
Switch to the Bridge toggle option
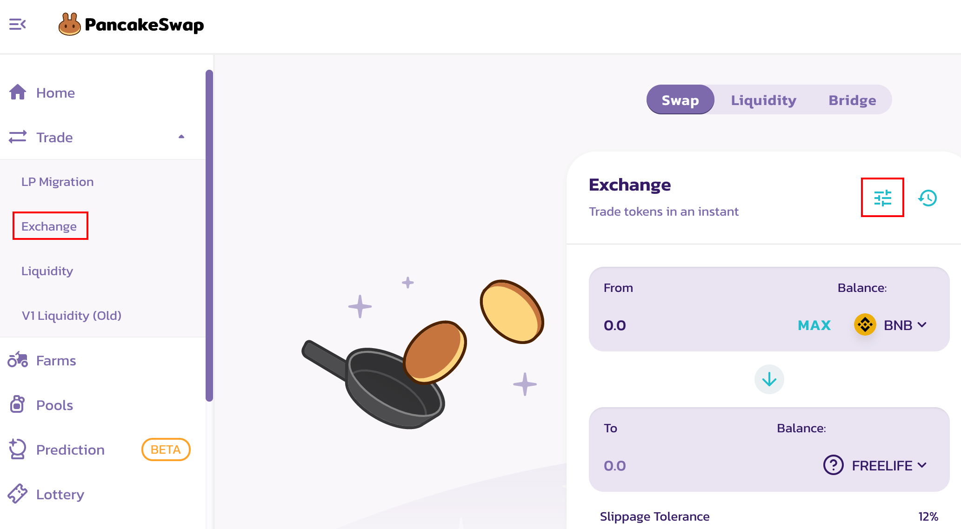tap(852, 100)
